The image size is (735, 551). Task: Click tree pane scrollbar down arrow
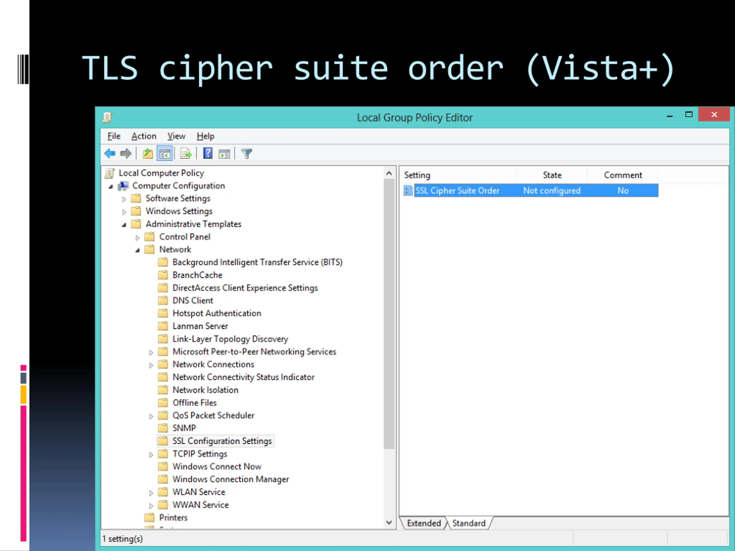[x=389, y=522]
